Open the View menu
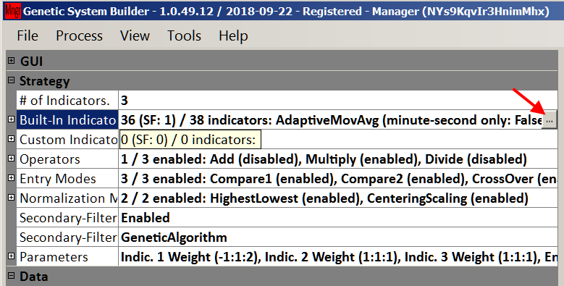The width and height of the screenshot is (564, 286). [x=135, y=35]
